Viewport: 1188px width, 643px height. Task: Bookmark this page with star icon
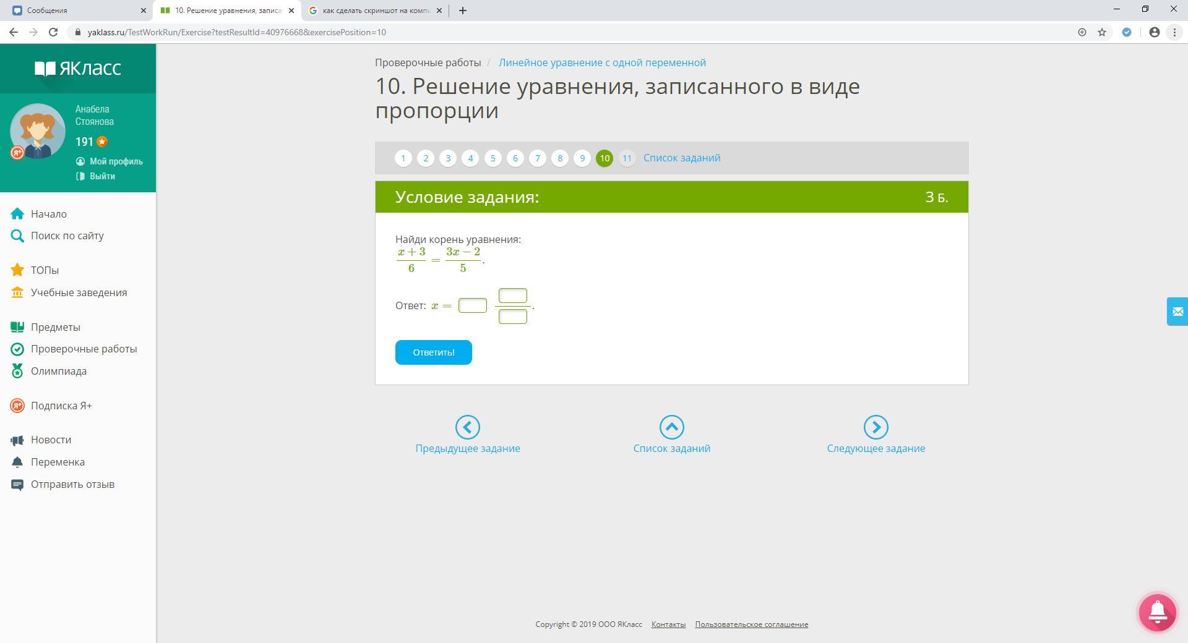coord(1102,32)
